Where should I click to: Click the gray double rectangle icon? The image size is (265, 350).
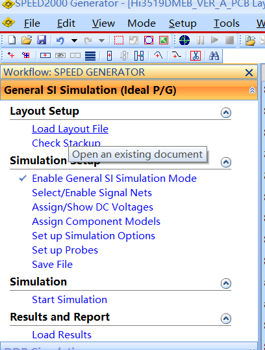(75, 55)
